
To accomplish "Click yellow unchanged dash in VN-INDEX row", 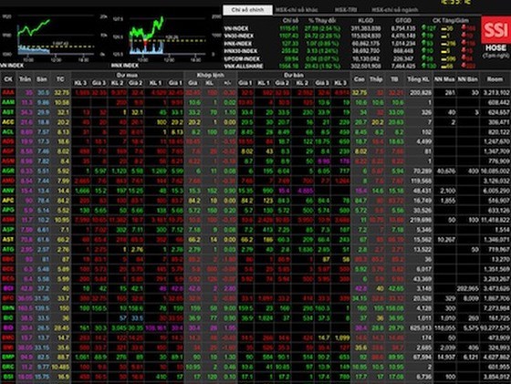I will tap(443, 28).
